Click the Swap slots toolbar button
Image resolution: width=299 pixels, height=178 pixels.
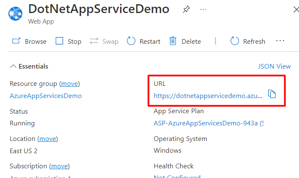(104, 41)
